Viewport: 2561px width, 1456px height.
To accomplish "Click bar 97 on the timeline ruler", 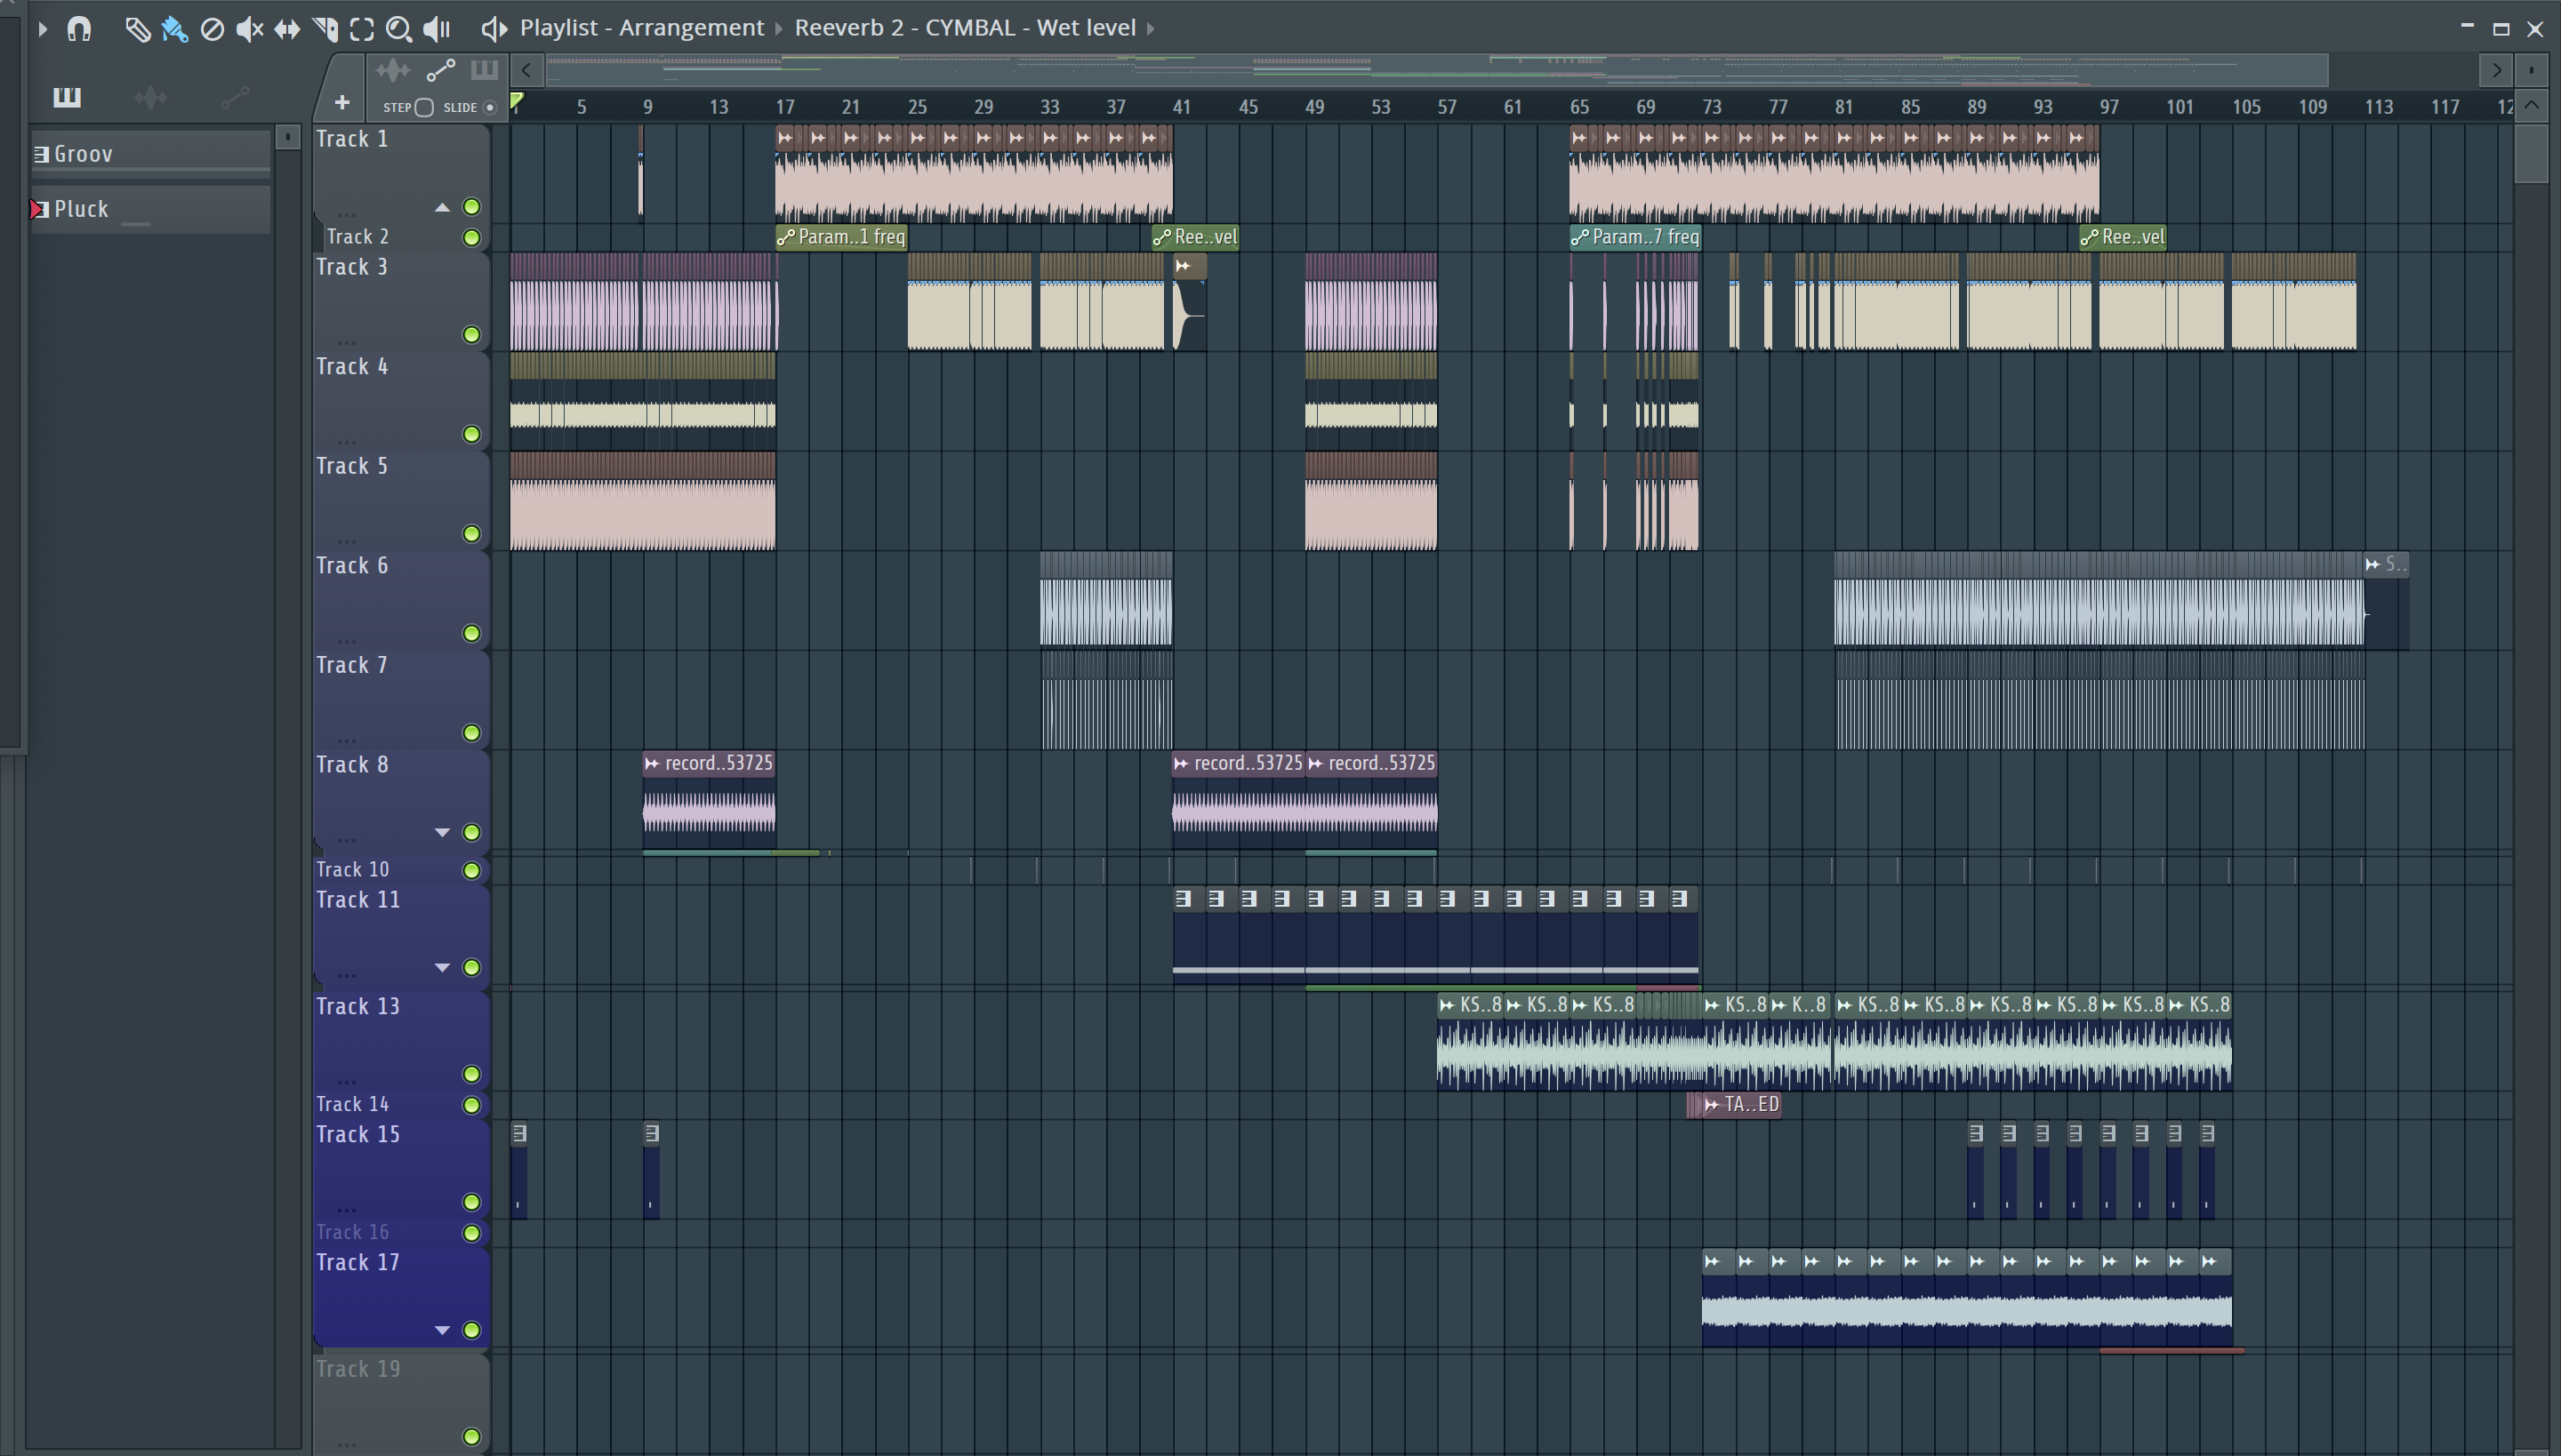I will 2109,106.
